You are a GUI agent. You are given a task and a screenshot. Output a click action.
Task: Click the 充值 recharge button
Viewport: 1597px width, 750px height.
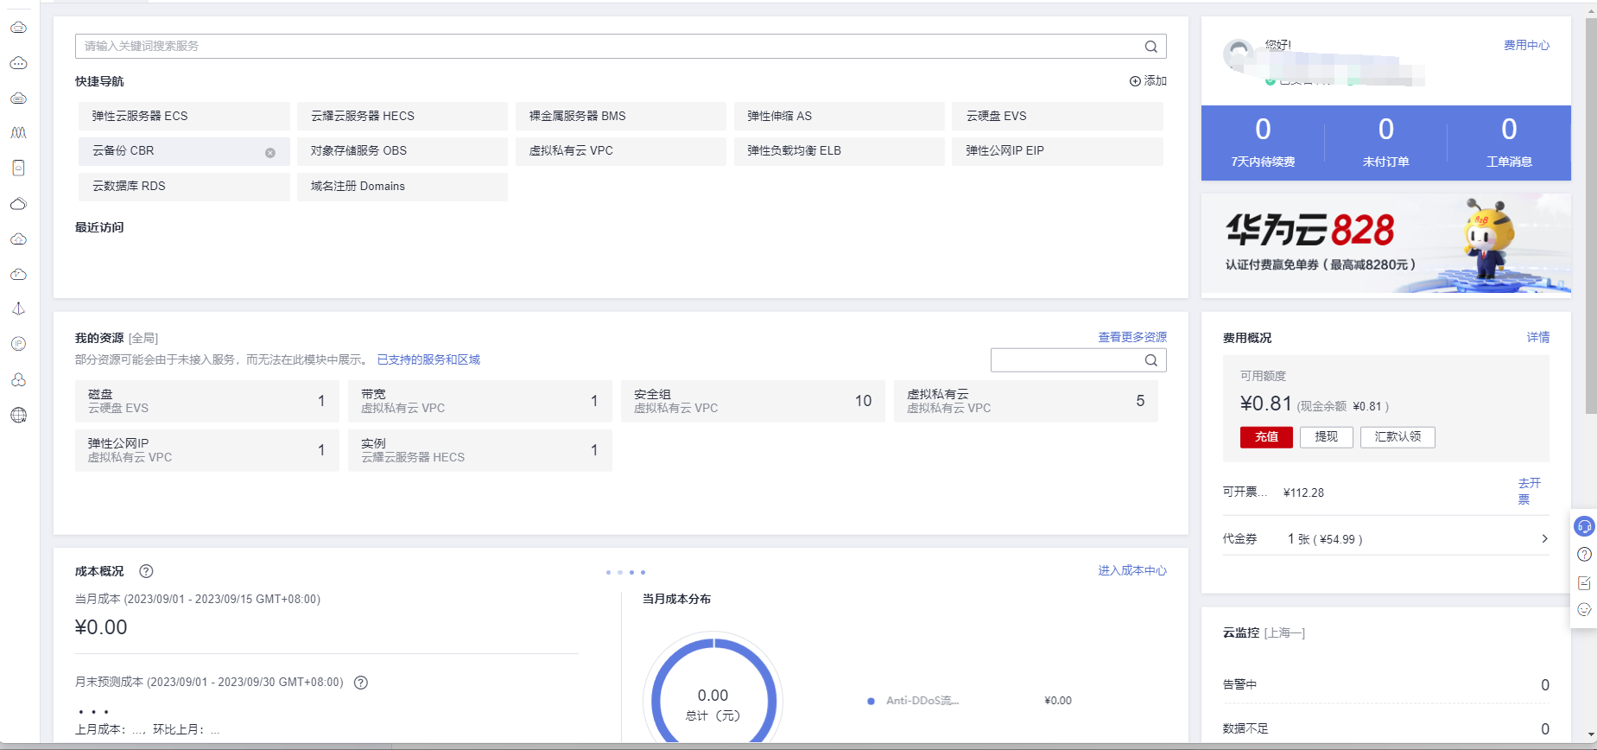[x=1266, y=437]
